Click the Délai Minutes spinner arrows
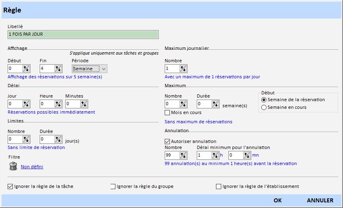This screenshot has width=343, height=208. (84, 104)
